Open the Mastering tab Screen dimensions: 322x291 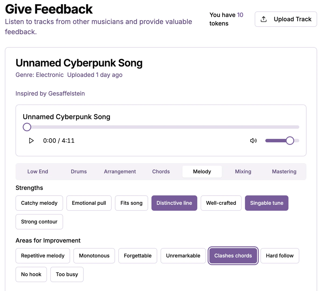tap(284, 172)
